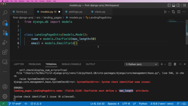
Task: Customize layout icon in title bar
Action: pos(184,5)
